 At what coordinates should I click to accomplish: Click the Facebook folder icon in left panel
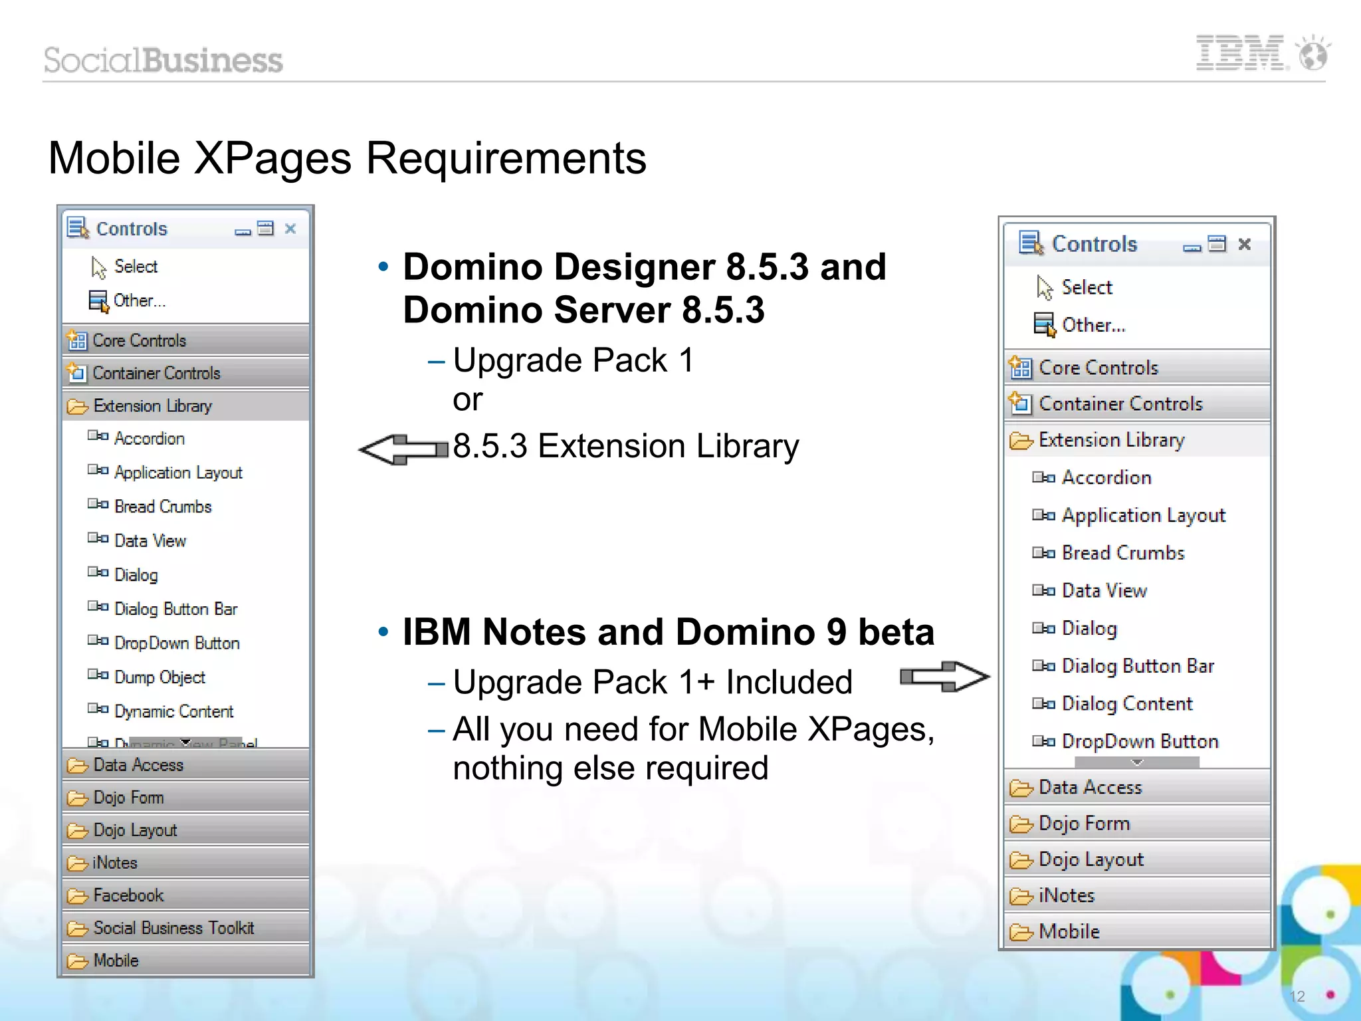coord(77,896)
